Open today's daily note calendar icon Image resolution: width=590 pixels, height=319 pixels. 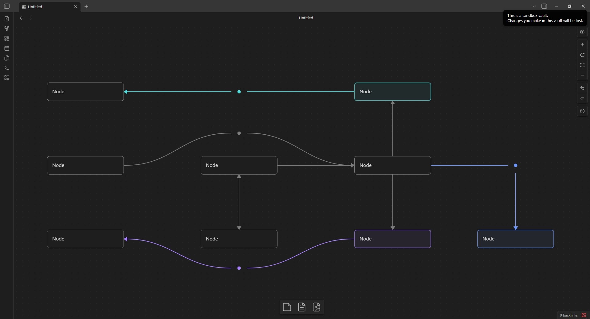[7, 48]
